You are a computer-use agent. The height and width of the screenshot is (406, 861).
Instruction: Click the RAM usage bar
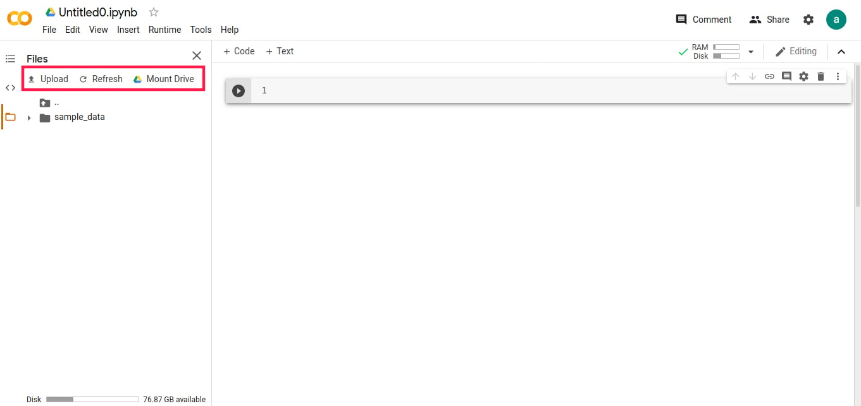coord(726,47)
